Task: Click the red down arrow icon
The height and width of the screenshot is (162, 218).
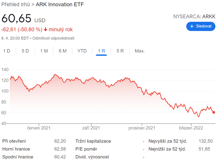Action: [46, 30]
